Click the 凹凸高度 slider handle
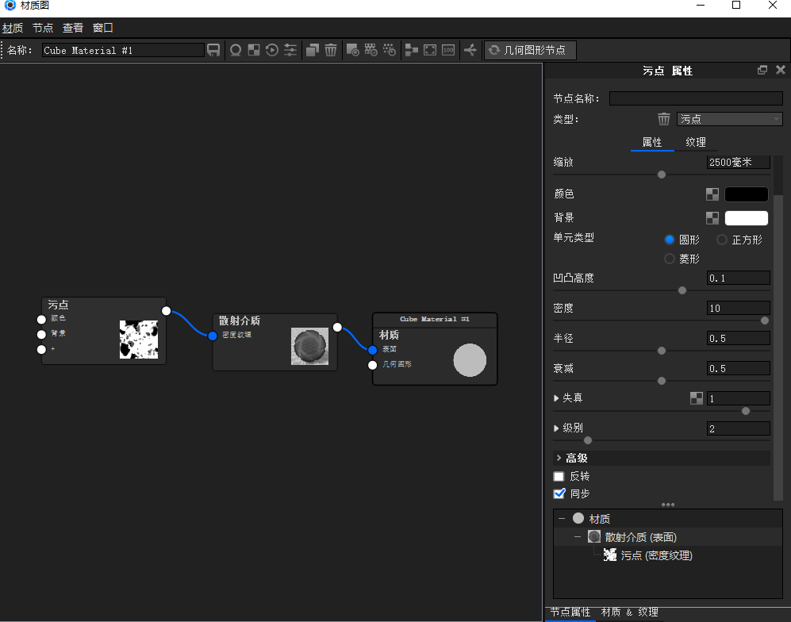Screen dimensions: 791x622 (x=682, y=290)
